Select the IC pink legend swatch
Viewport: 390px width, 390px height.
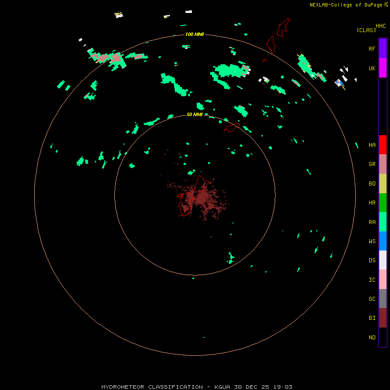[x=383, y=279]
